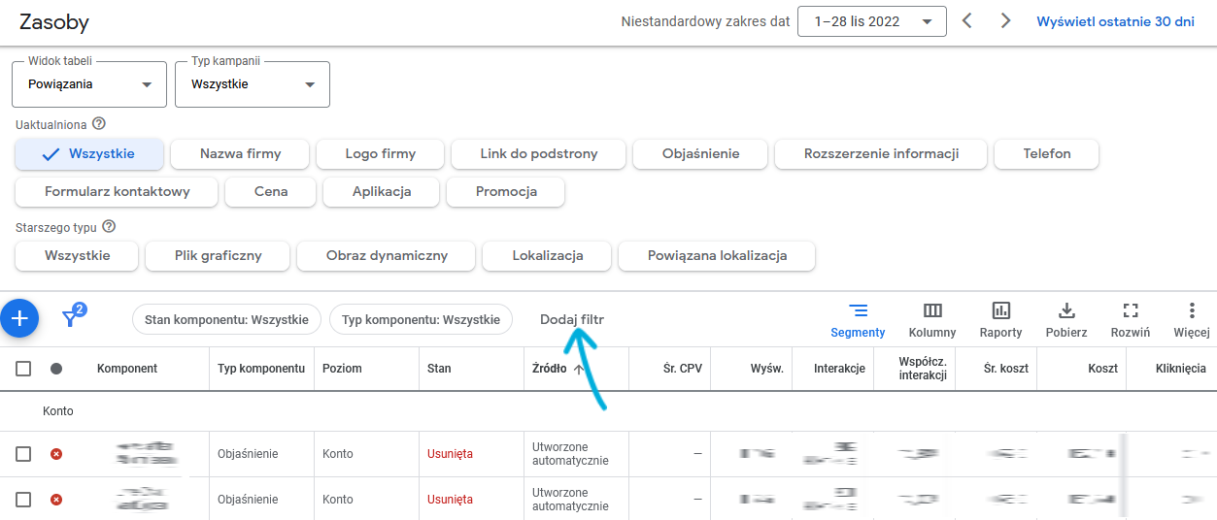1217x520 pixels.
Task: Select Wszystkie chip under Starszego typu
Action: (x=77, y=256)
